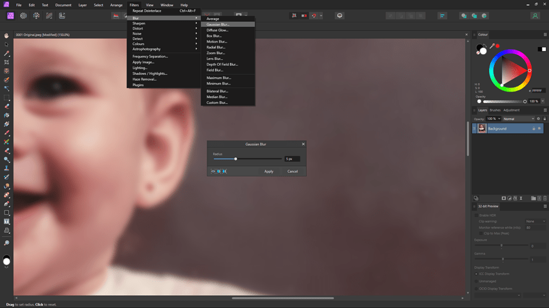Click the Delete Layer trash icon

(545, 198)
